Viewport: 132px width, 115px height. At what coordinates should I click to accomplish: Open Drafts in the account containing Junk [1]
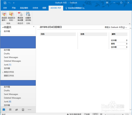click(x=7, y=54)
